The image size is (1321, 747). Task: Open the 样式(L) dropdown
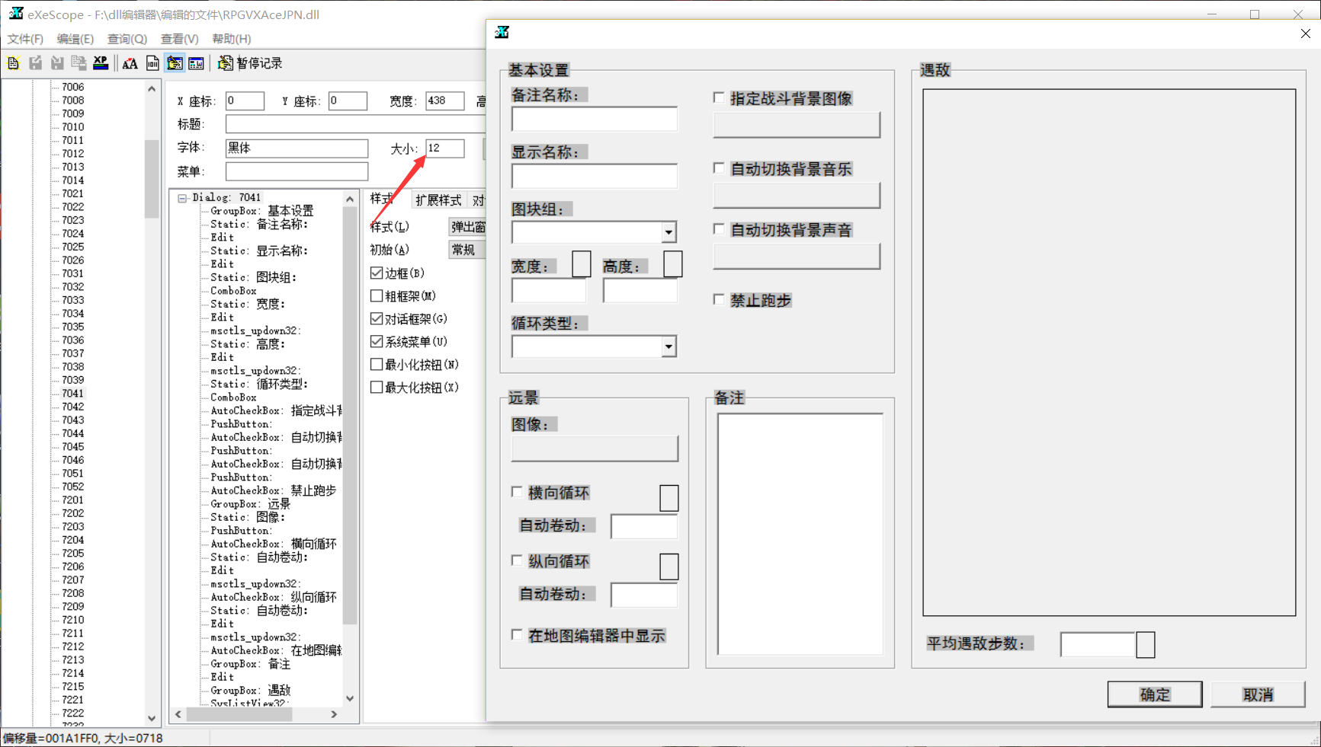coord(467,227)
